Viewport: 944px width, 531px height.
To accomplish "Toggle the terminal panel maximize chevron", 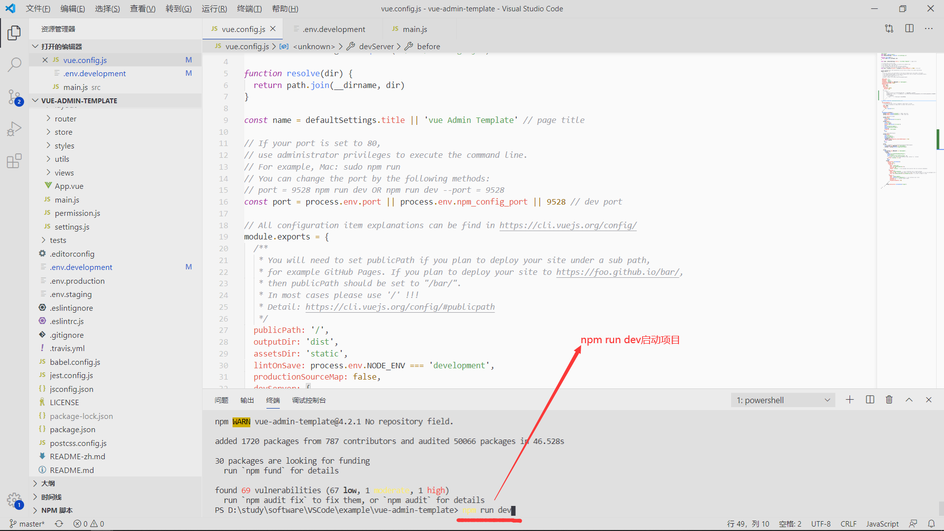I will (909, 400).
